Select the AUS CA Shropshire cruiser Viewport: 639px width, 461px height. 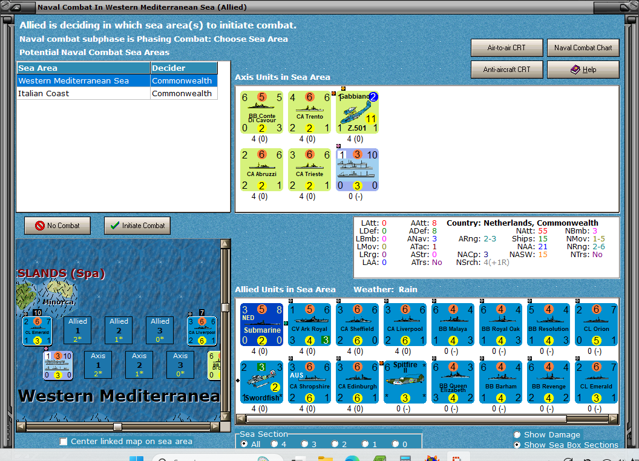pyautogui.click(x=309, y=382)
